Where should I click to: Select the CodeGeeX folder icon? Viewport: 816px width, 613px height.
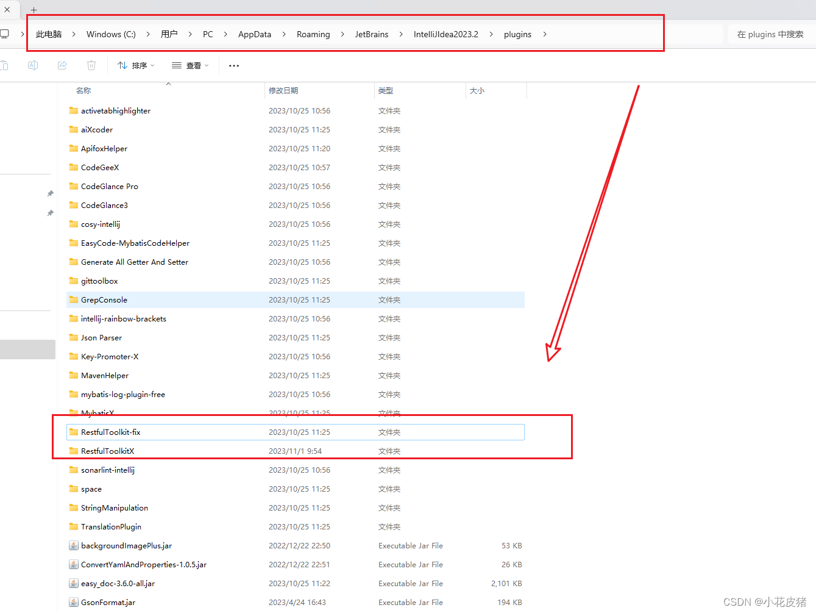click(74, 167)
